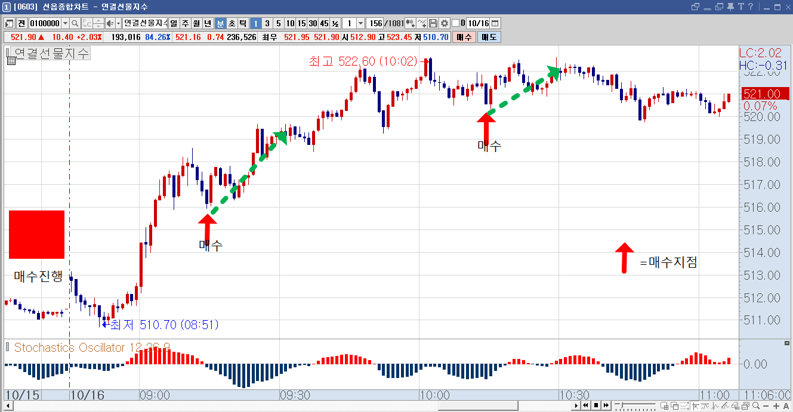The height and width of the screenshot is (412, 793).
Task: Open the calendar date picker icon
Action: coord(495,23)
